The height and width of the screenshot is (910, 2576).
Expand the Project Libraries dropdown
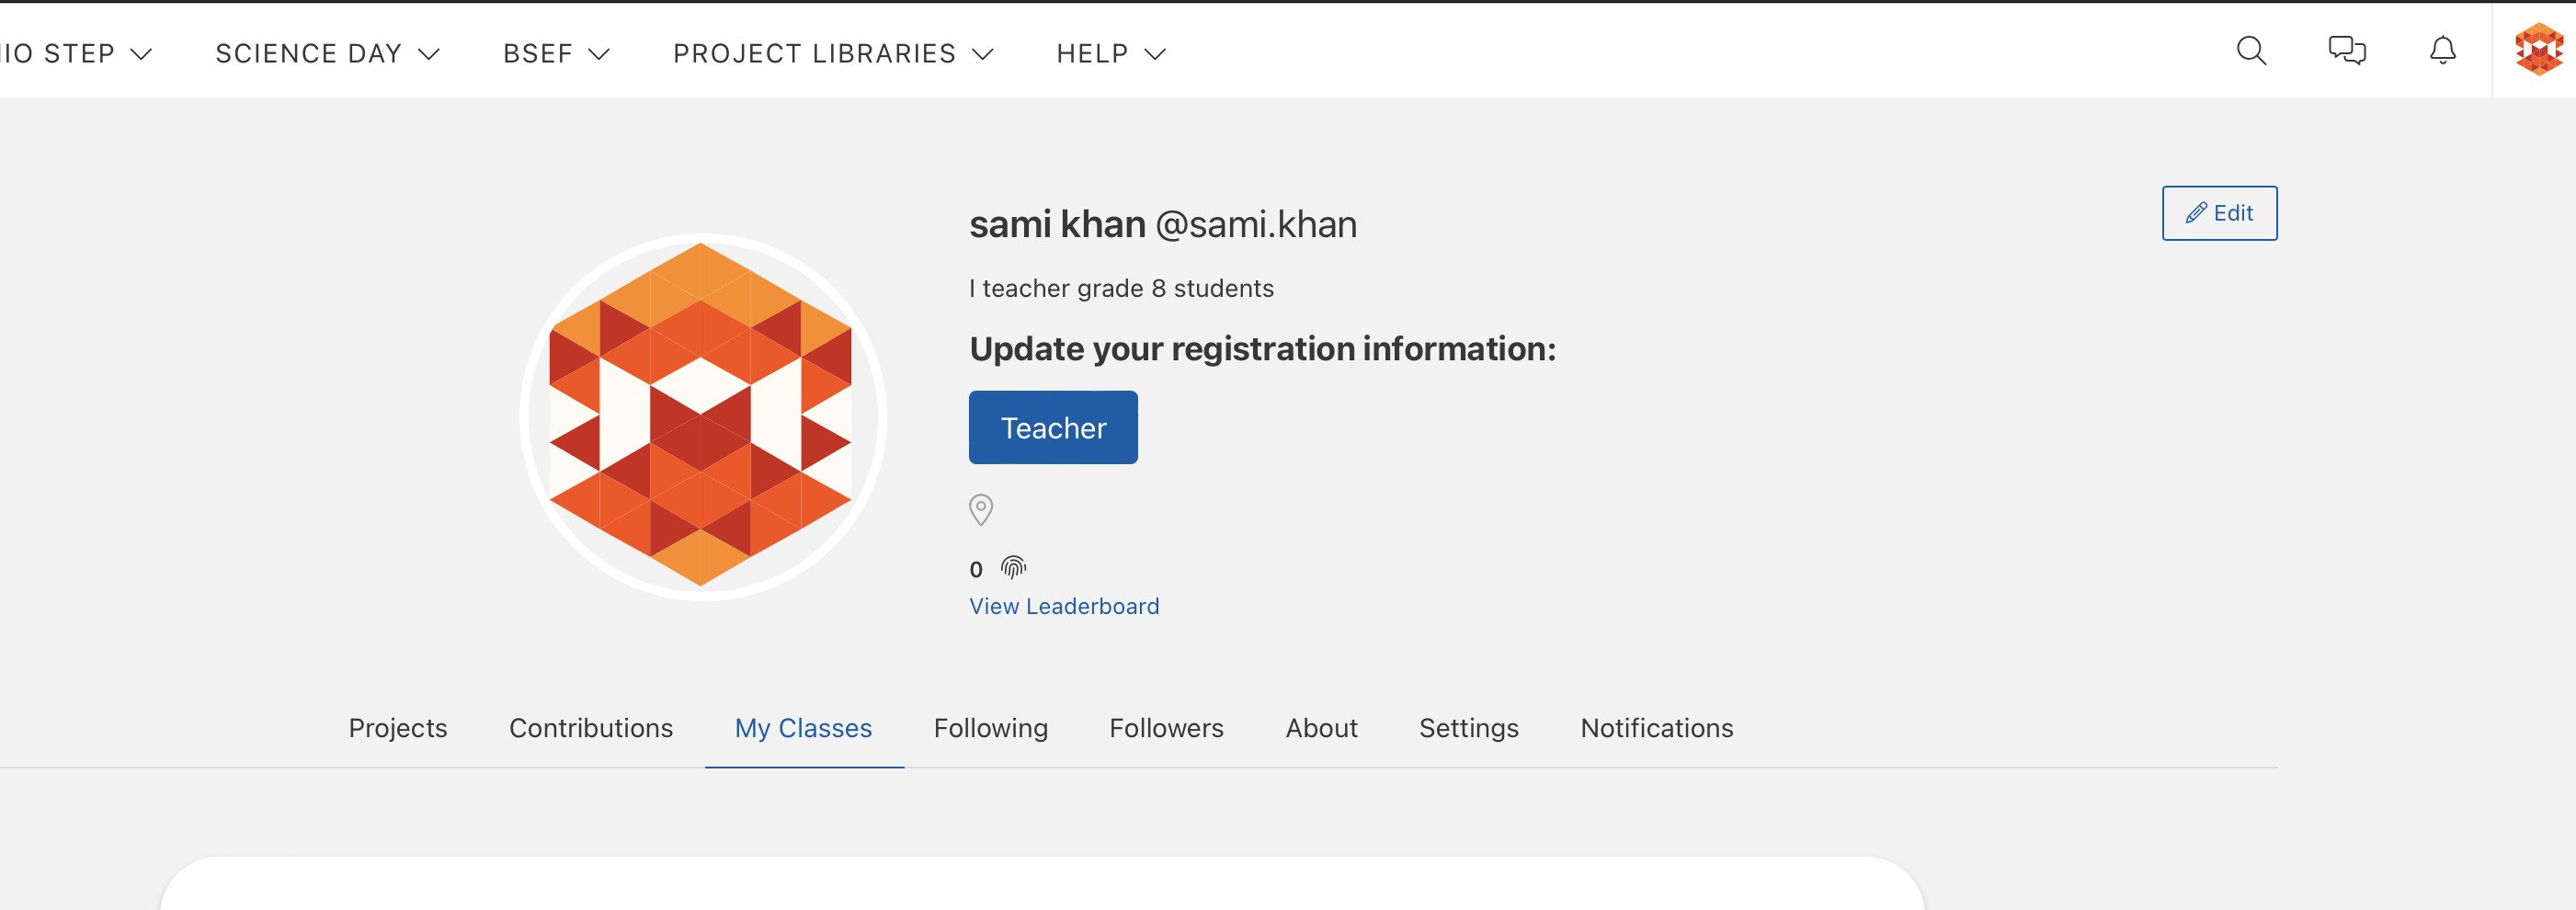(x=833, y=53)
